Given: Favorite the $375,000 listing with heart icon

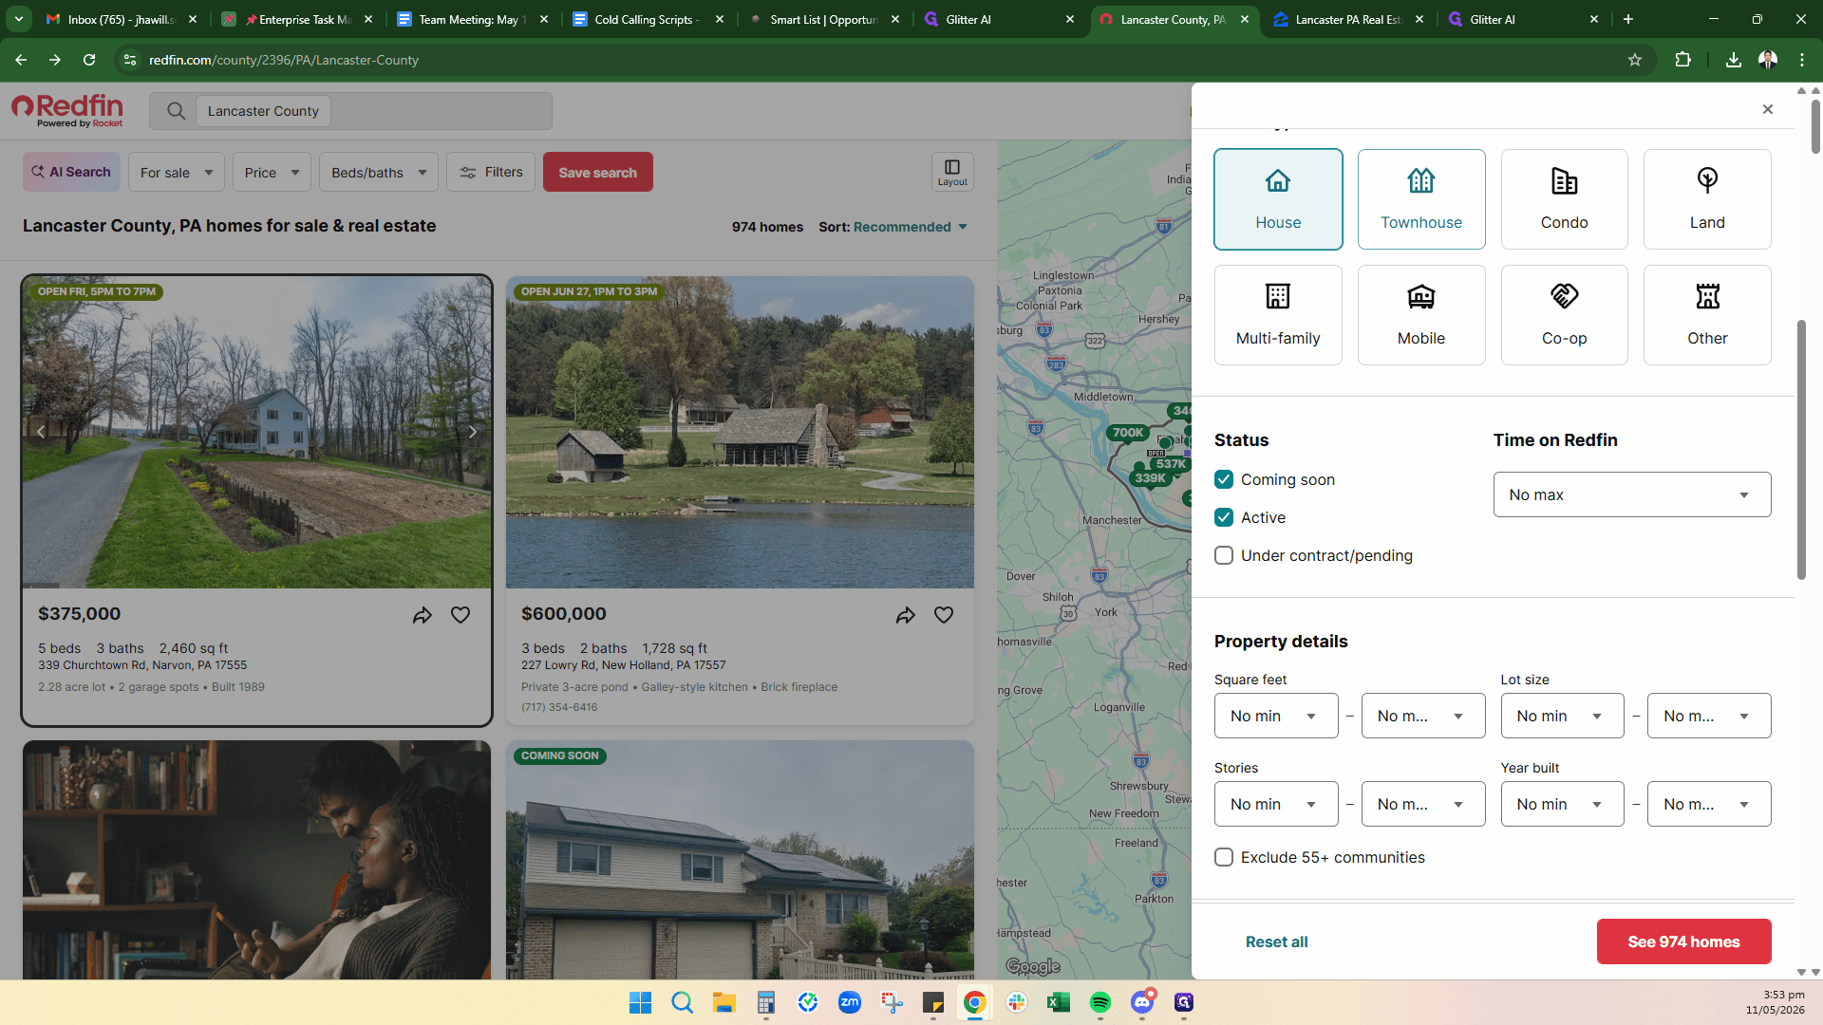Looking at the screenshot, I should pos(460,615).
